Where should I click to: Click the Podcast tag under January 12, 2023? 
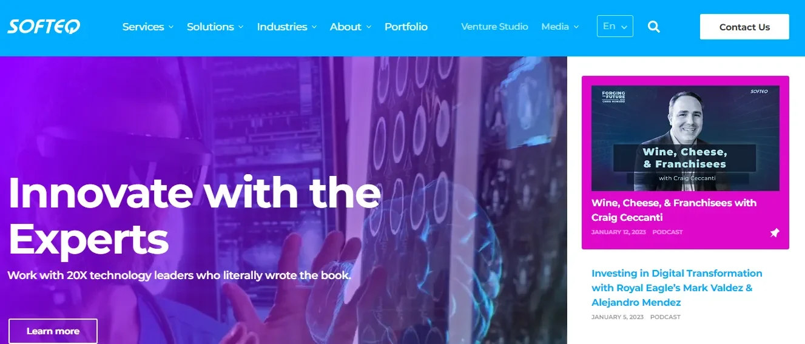tap(667, 232)
